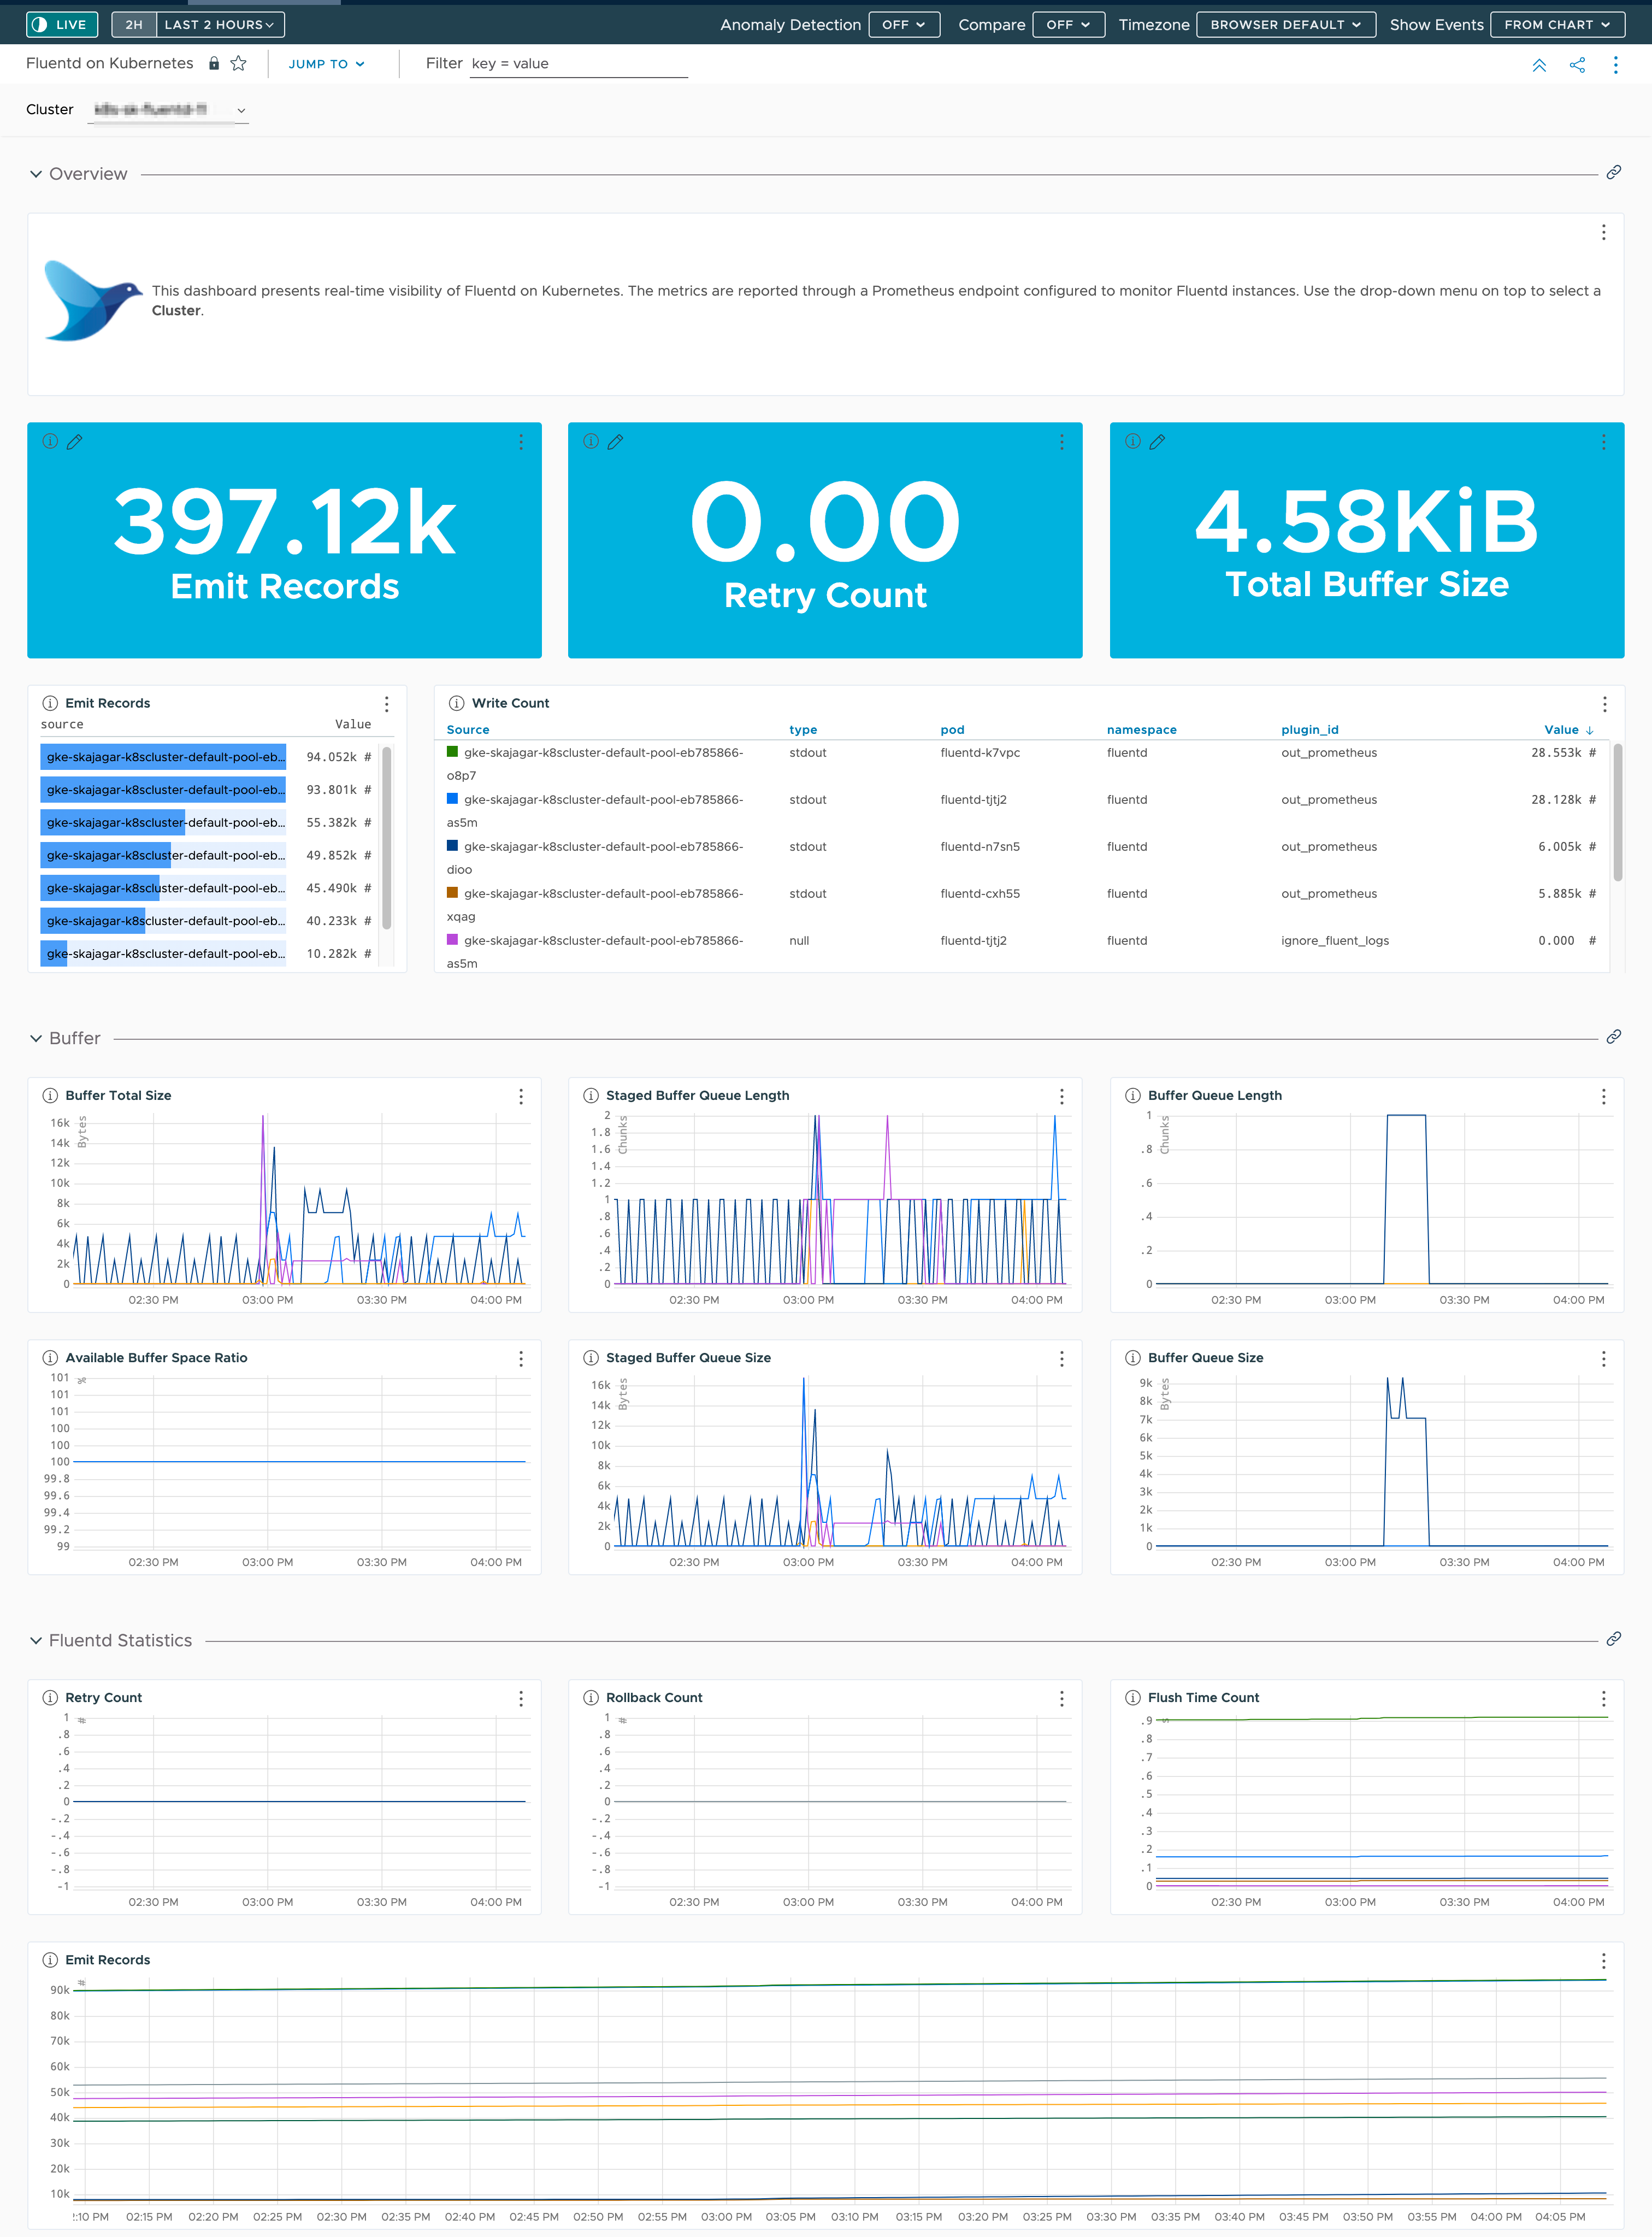Viewport: 1652px width, 2237px height.
Task: Open options menu on Retry Count tile
Action: [1061, 442]
